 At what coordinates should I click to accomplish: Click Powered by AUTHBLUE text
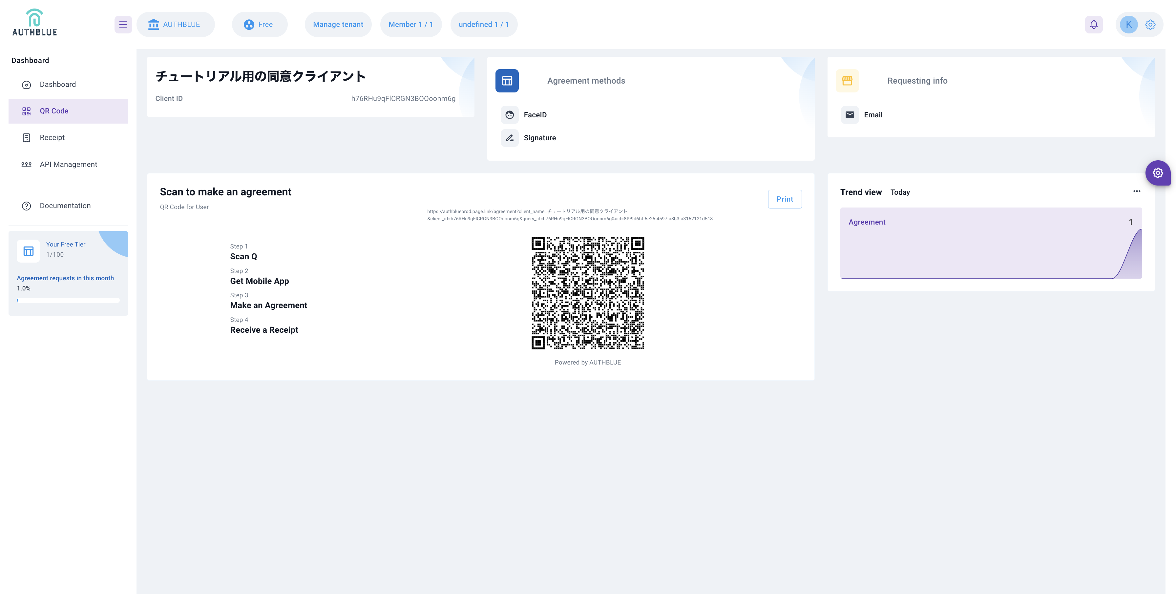click(588, 362)
